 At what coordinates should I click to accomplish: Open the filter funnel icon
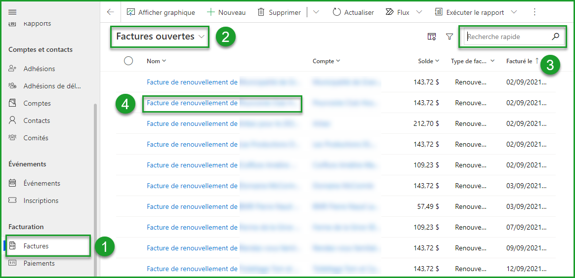(450, 37)
